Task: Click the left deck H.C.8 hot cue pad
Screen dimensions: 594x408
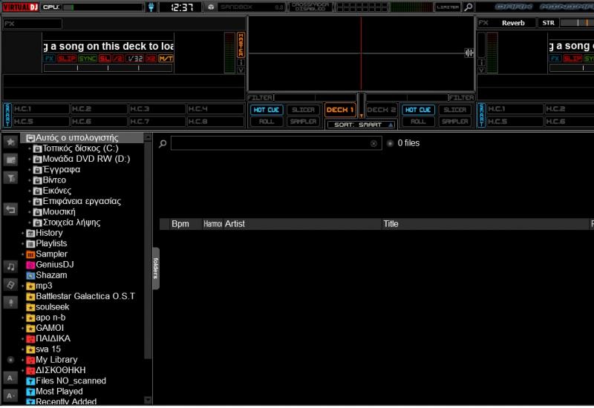Action: [215, 122]
